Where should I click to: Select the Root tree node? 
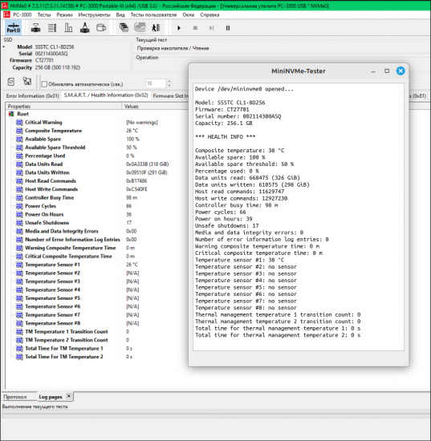click(22, 114)
